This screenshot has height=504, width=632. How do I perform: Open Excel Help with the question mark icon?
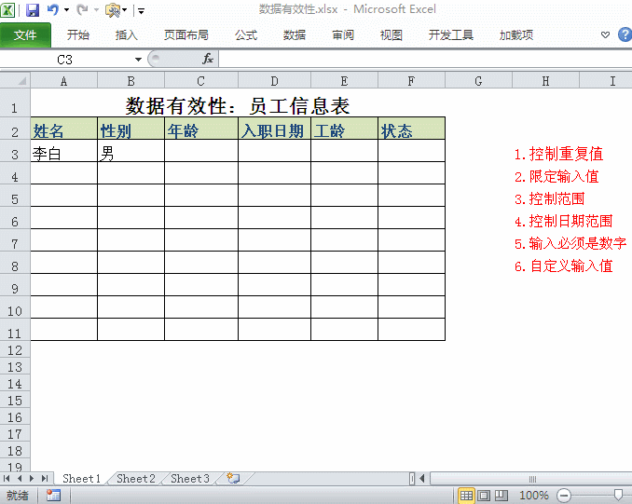tap(625, 34)
